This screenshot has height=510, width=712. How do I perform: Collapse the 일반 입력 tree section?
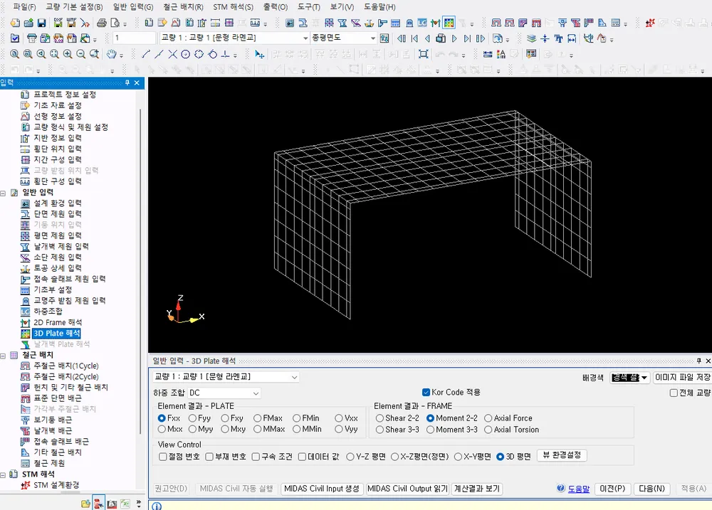click(x=3, y=193)
